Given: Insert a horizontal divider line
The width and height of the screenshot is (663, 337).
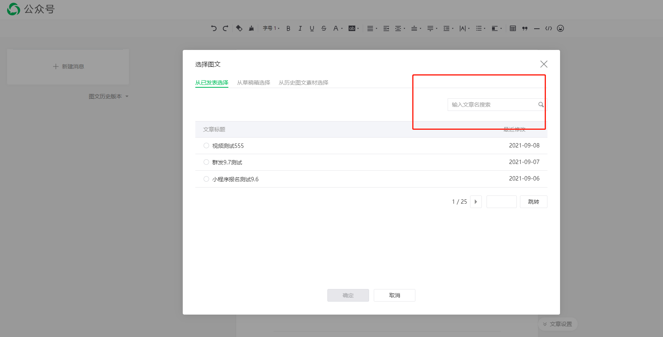Looking at the screenshot, I should (x=537, y=28).
